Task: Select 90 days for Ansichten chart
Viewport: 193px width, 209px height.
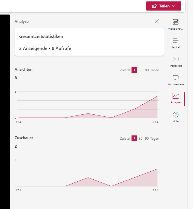Action: [x=147, y=70]
